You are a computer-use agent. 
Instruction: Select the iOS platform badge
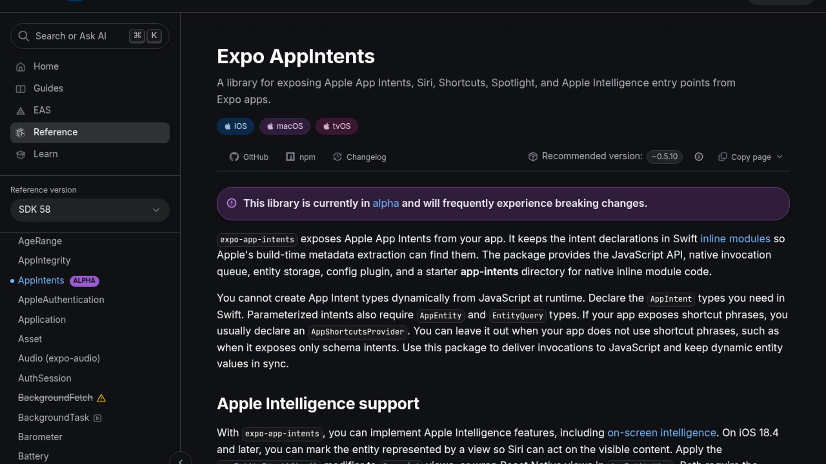click(x=235, y=126)
